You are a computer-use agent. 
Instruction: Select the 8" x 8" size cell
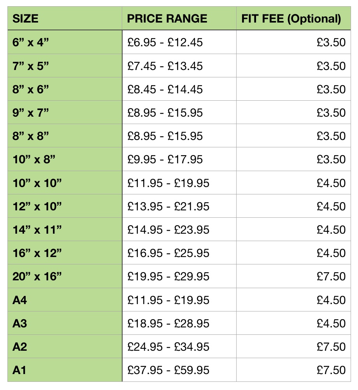click(x=65, y=136)
